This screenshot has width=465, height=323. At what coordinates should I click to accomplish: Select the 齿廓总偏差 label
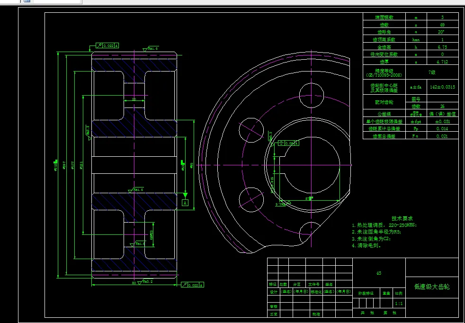pyautogui.click(x=384, y=136)
